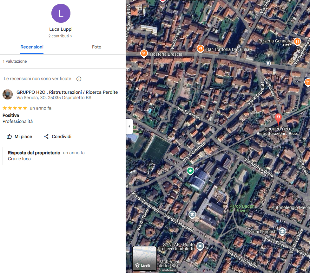
Task: Collapse the side panel with arrow handle
Action: [129, 126]
